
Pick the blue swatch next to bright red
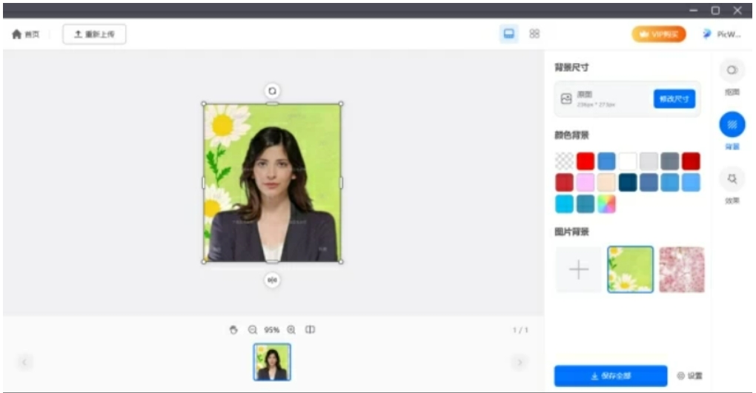pos(606,161)
